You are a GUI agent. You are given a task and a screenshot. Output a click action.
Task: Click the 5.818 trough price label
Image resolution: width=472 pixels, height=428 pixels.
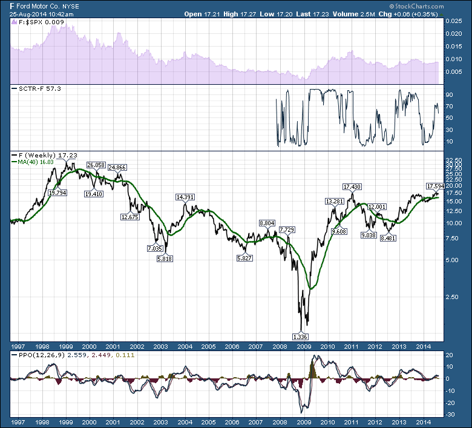(165, 258)
